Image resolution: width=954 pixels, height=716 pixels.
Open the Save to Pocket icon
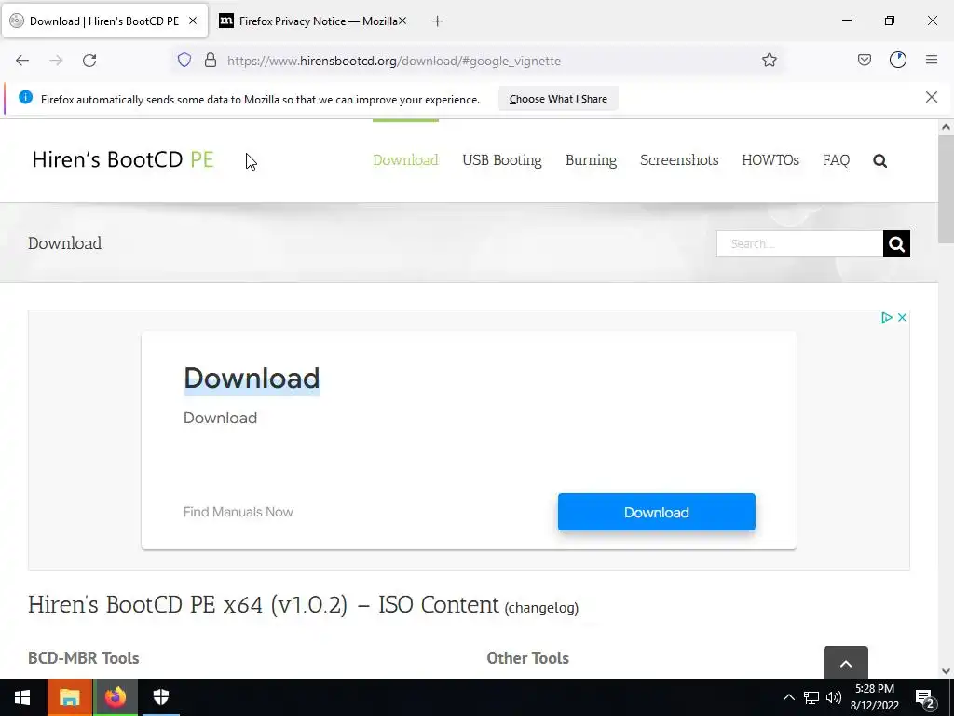point(864,60)
